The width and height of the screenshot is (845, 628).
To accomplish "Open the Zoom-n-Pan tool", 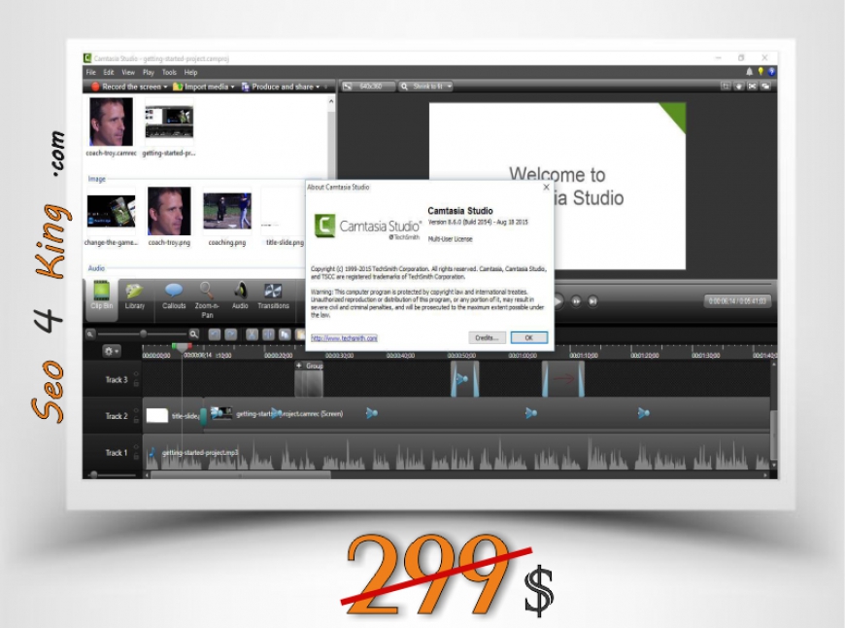I will pos(207,300).
